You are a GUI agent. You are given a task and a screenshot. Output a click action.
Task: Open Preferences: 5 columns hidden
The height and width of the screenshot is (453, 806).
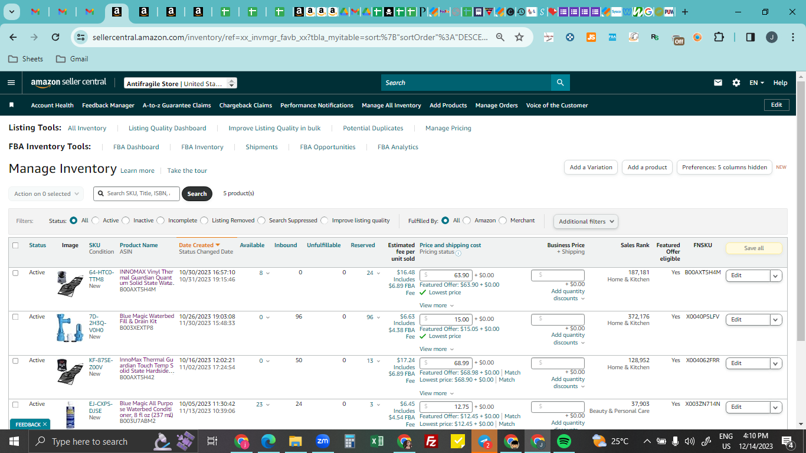coord(725,167)
